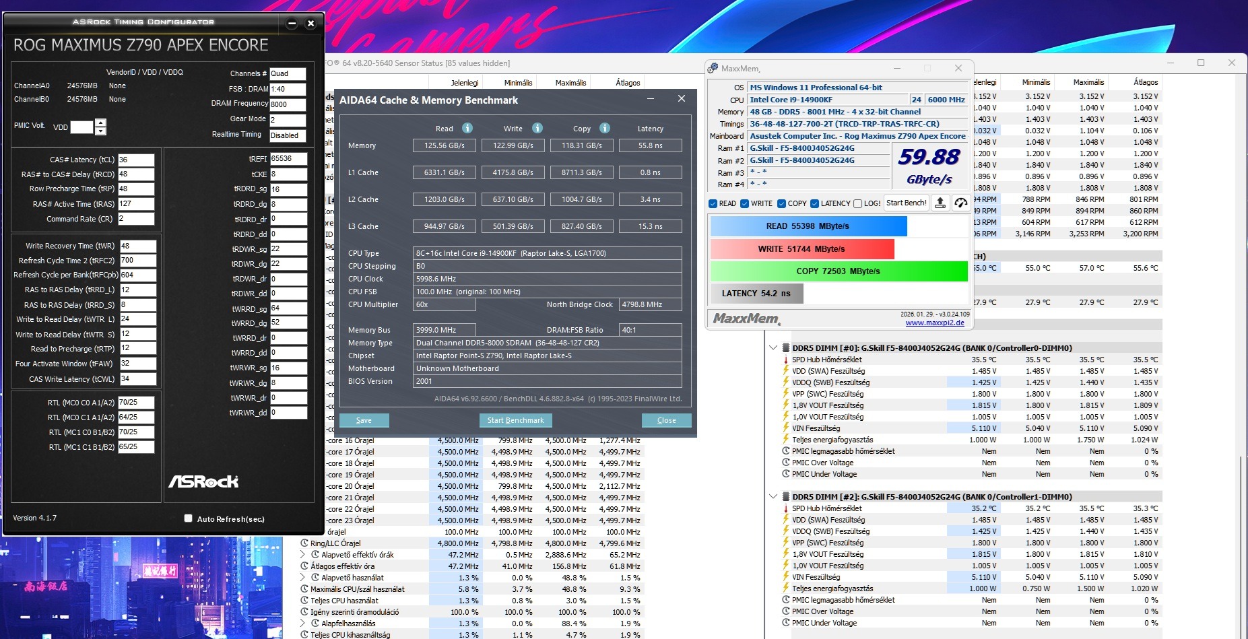The image size is (1248, 639).
Task: Enable the LOG! checkbox in MaxxMem
Action: (857, 203)
